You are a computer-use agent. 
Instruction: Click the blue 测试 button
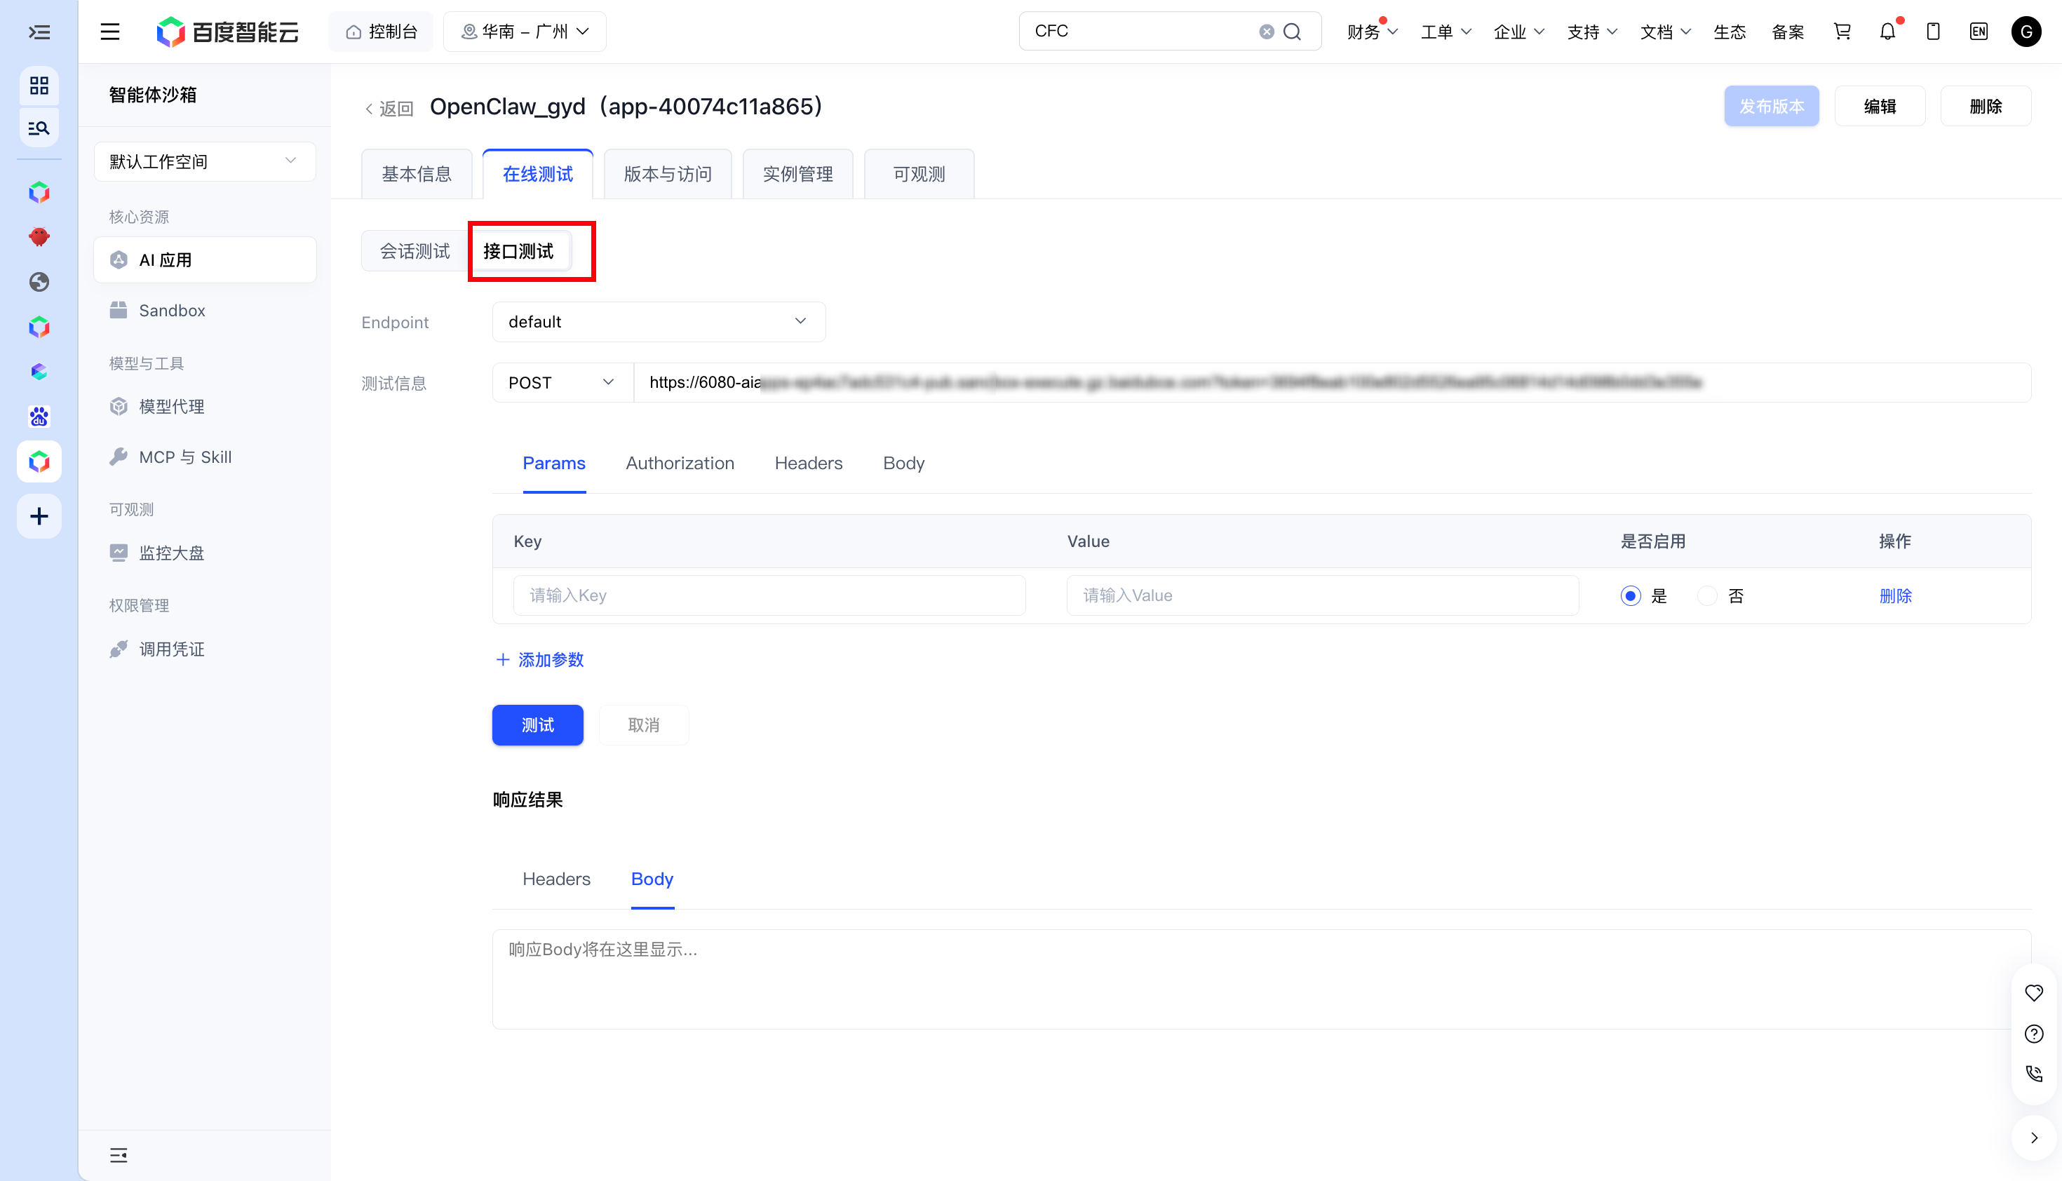[x=538, y=725]
